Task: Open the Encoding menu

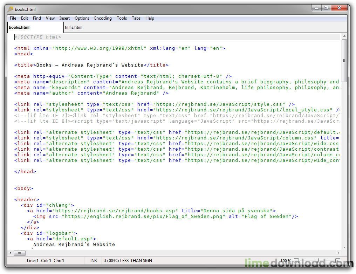Action: (103, 18)
